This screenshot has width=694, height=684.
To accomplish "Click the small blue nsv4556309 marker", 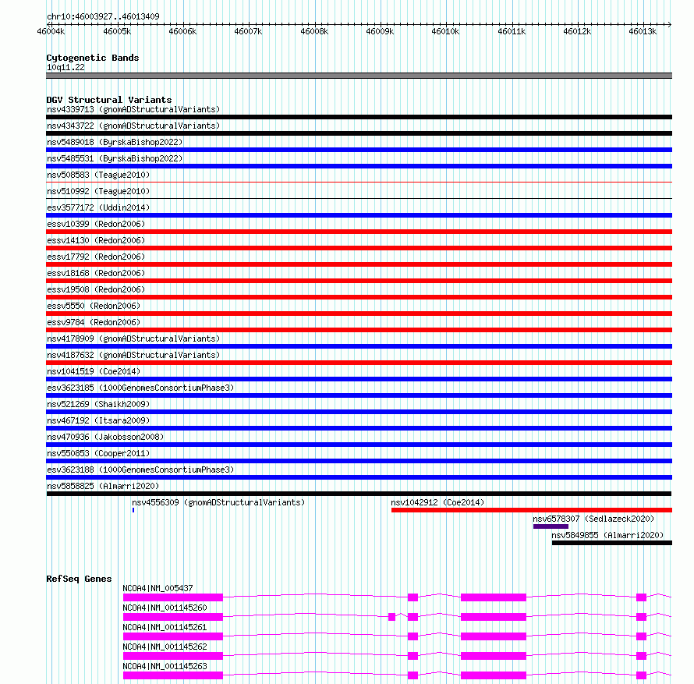I will [x=133, y=510].
